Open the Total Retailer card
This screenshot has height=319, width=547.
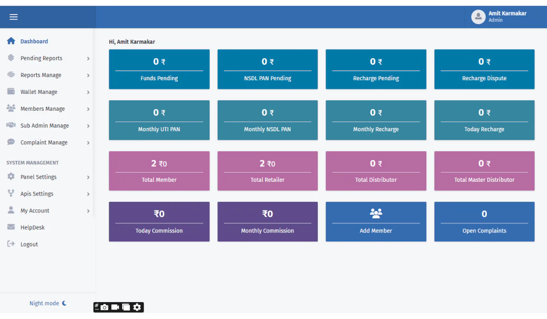pyautogui.click(x=268, y=171)
